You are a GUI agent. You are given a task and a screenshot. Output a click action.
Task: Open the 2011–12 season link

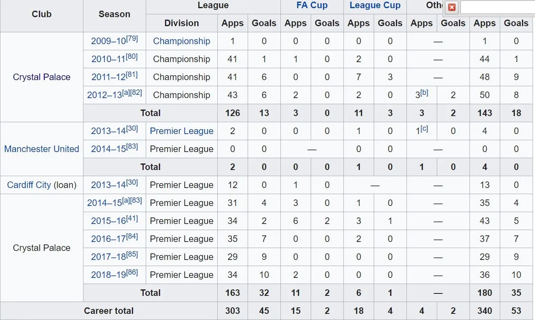tap(108, 77)
